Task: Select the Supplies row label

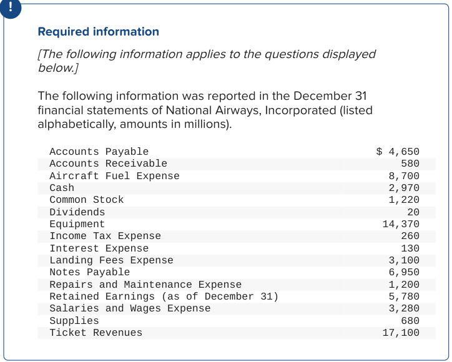Action: 74,321
